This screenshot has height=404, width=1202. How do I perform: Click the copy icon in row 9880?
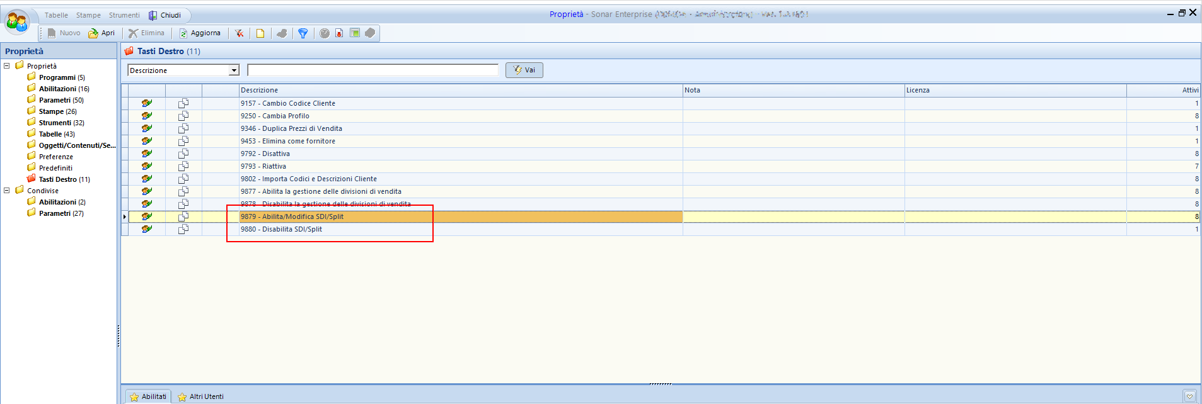pyautogui.click(x=183, y=229)
